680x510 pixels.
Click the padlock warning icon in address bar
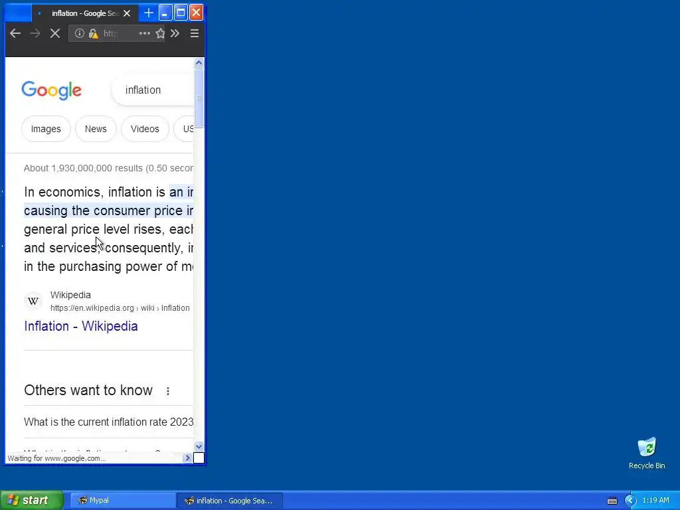tap(93, 33)
